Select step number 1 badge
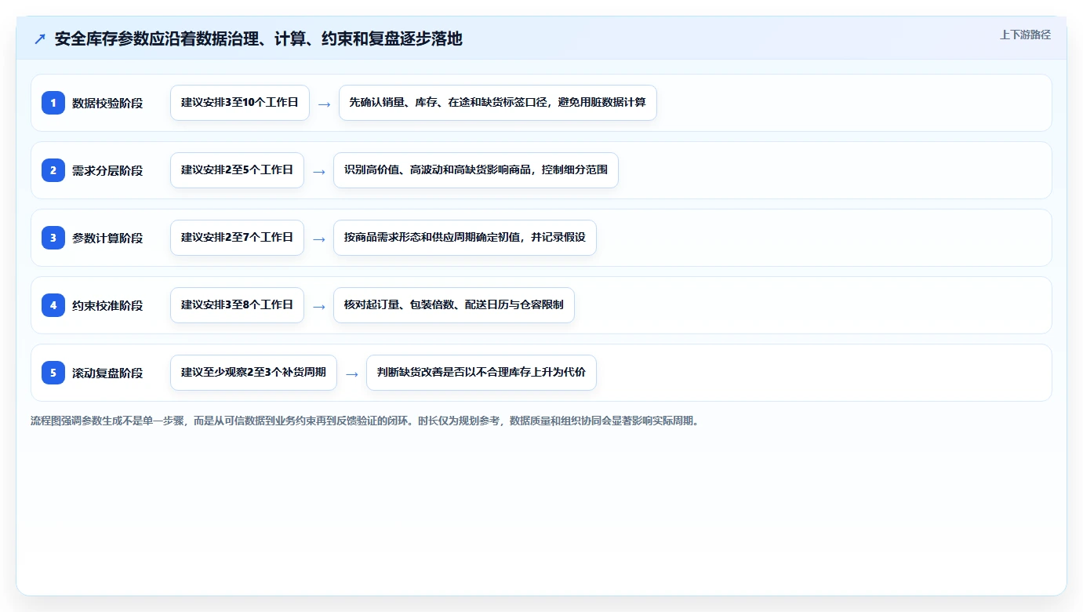Screen dimensions: 1083x612 (53, 103)
